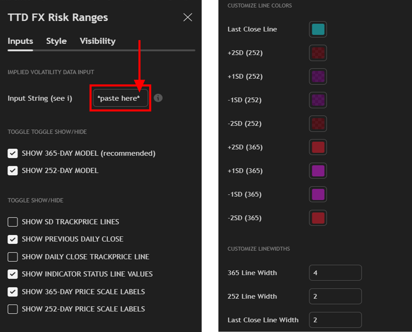The height and width of the screenshot is (332, 412).
Task: Enable SHOW 252-DAY PRICE SCALE LABELS
Action: [13, 309]
